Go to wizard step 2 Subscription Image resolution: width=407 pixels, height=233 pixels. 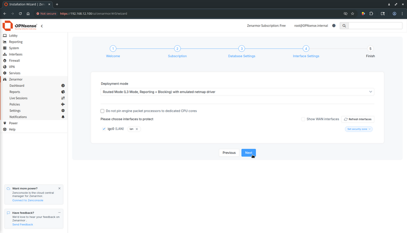[177, 49]
